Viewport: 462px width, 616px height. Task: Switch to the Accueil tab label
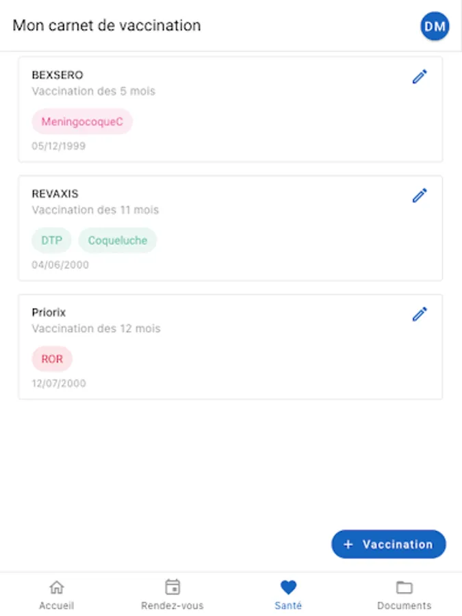(x=57, y=606)
